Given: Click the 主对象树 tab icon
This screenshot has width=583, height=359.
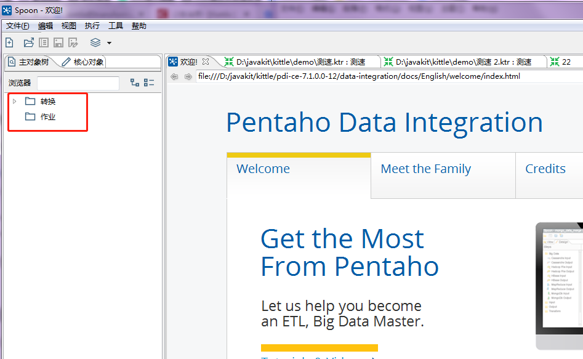Looking at the screenshot, I should click(x=12, y=62).
